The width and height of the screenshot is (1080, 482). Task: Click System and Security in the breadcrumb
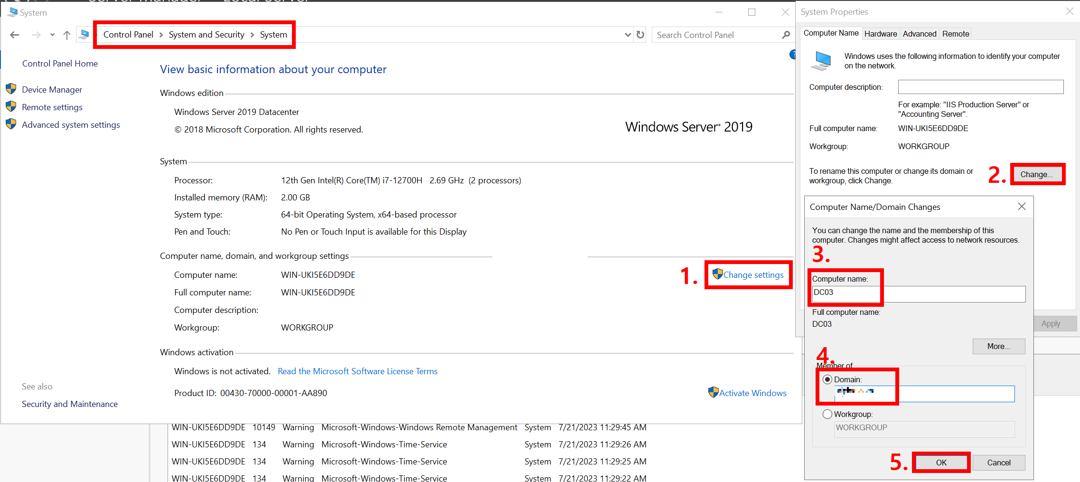[x=207, y=35]
